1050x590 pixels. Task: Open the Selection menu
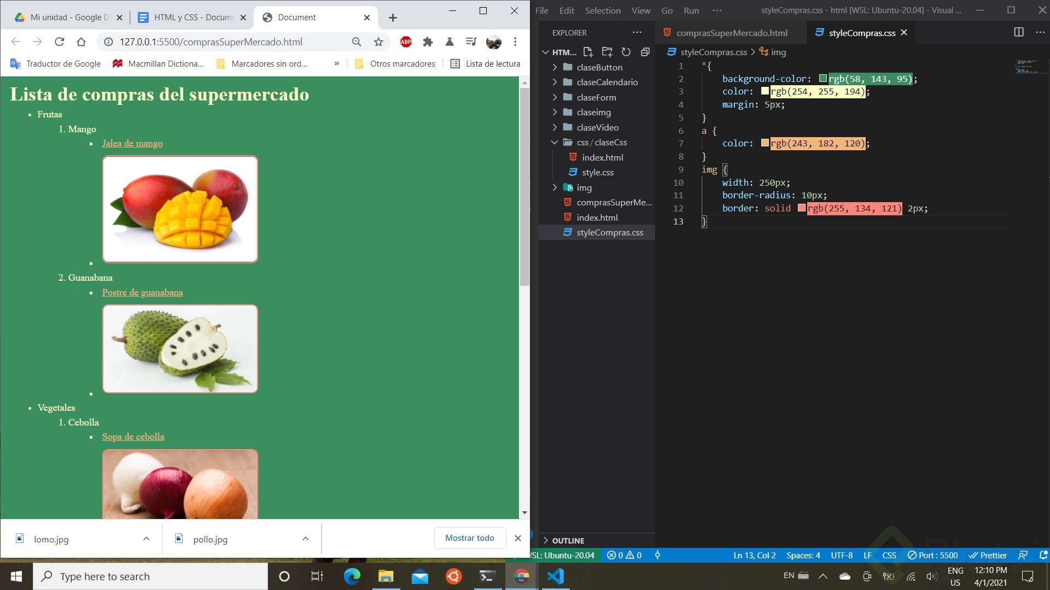coord(602,10)
